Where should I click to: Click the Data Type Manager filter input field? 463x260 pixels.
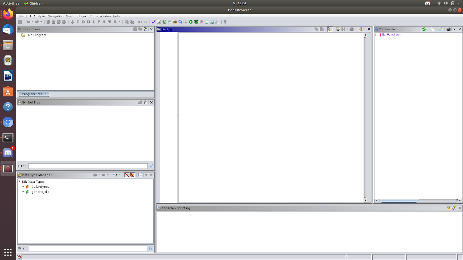88,248
